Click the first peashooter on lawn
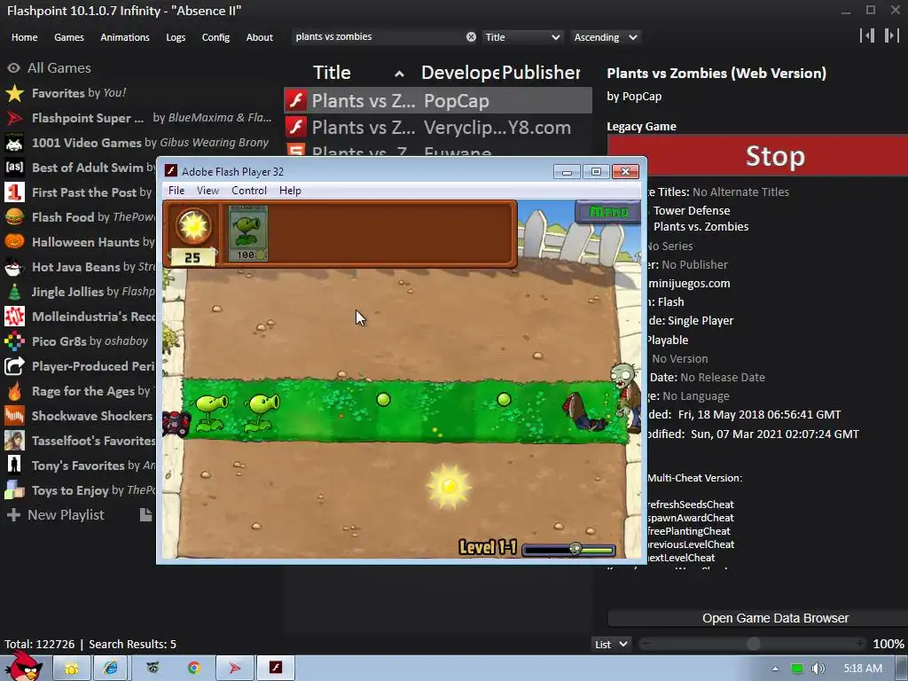The image size is (908, 681). pos(211,411)
